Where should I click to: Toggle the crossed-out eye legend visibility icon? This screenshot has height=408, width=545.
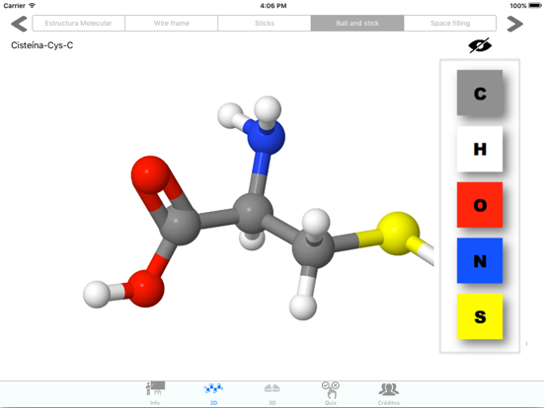[x=480, y=45]
